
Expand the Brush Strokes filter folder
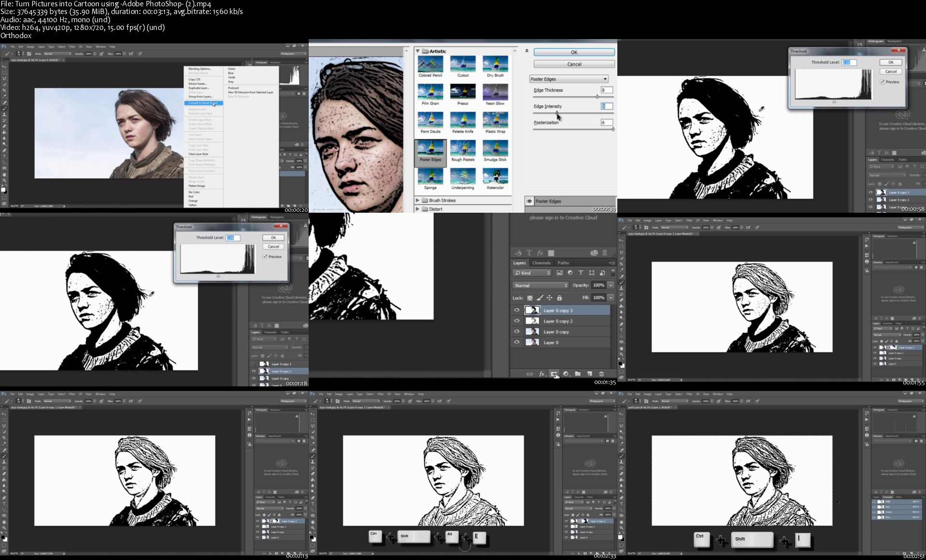[418, 200]
